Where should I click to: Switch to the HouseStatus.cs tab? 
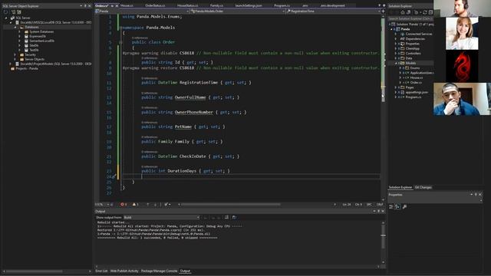click(187, 5)
